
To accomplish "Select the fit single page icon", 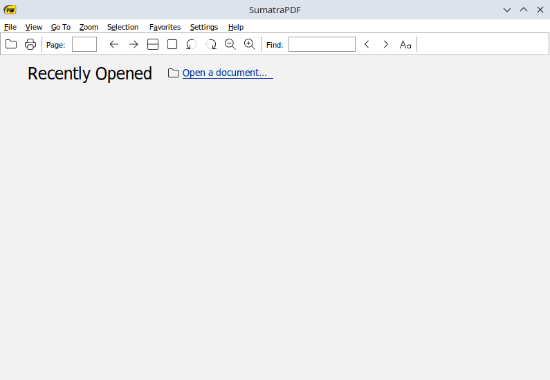I will [x=172, y=44].
